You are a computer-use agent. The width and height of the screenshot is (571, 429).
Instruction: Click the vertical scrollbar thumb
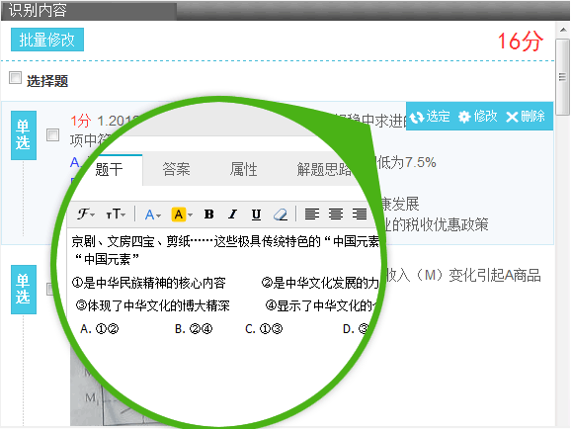(562, 77)
